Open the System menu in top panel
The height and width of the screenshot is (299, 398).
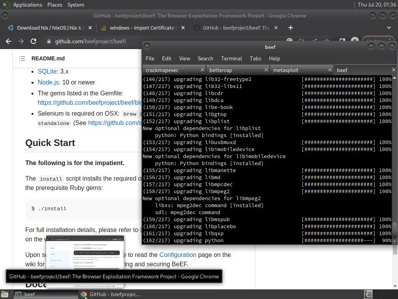76,5
